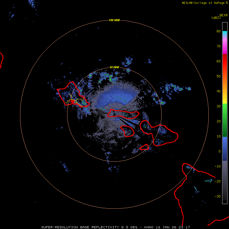
Task: Click the 40 value on the dBZ scale
Action: (219, 91)
